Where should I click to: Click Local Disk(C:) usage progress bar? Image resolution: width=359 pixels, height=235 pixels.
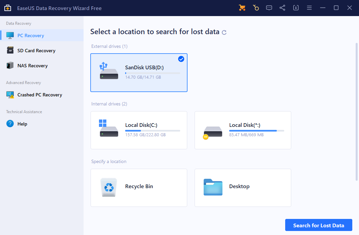click(x=152, y=131)
